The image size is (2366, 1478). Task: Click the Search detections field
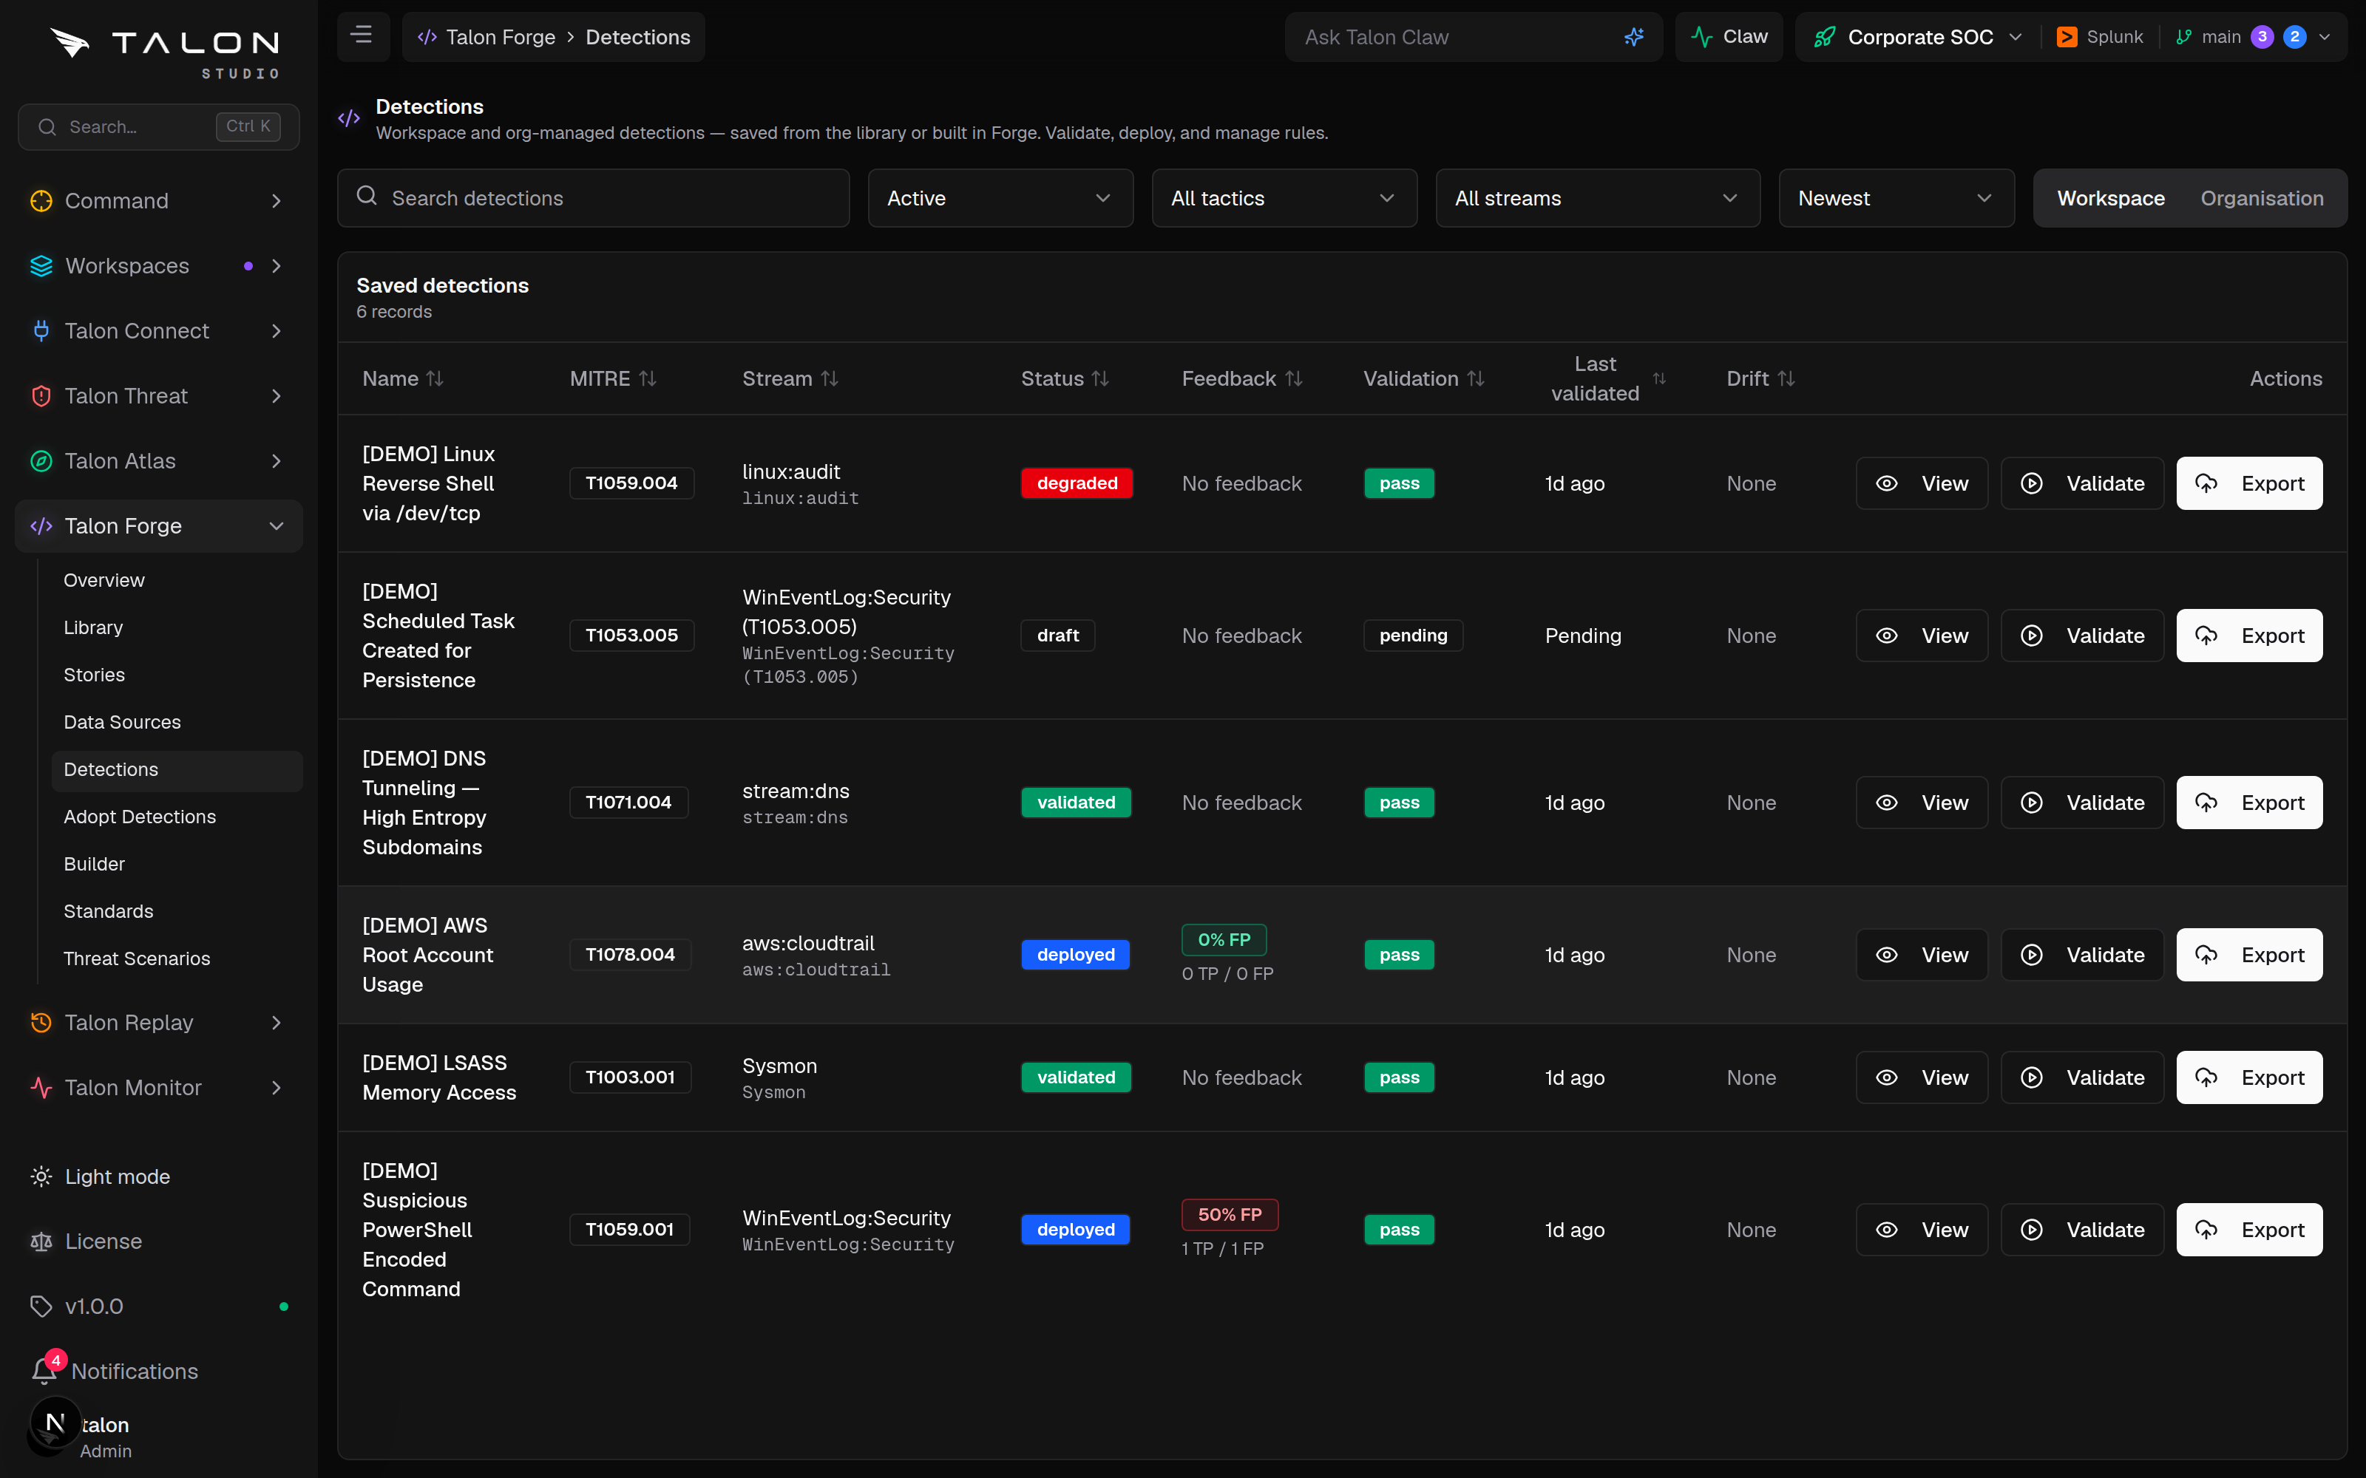[x=594, y=199]
